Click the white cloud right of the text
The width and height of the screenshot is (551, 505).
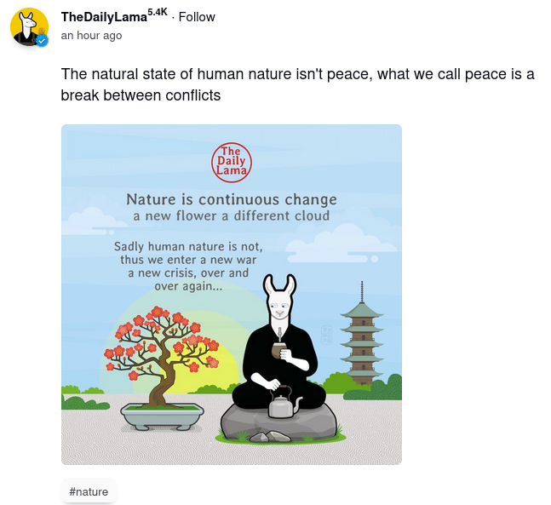pos(341,244)
